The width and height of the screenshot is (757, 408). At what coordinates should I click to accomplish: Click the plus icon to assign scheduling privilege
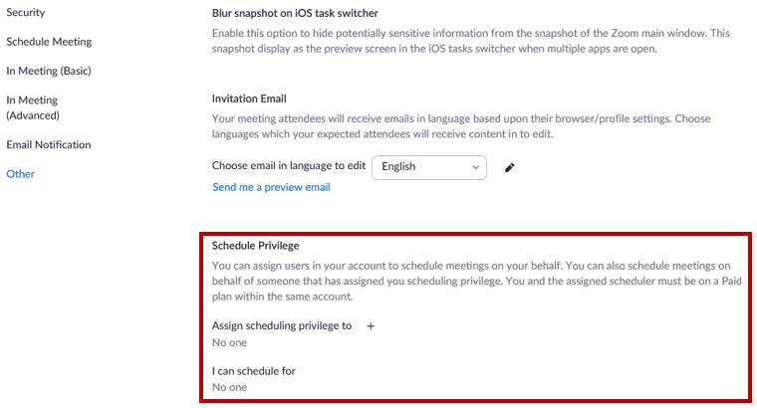tap(371, 325)
